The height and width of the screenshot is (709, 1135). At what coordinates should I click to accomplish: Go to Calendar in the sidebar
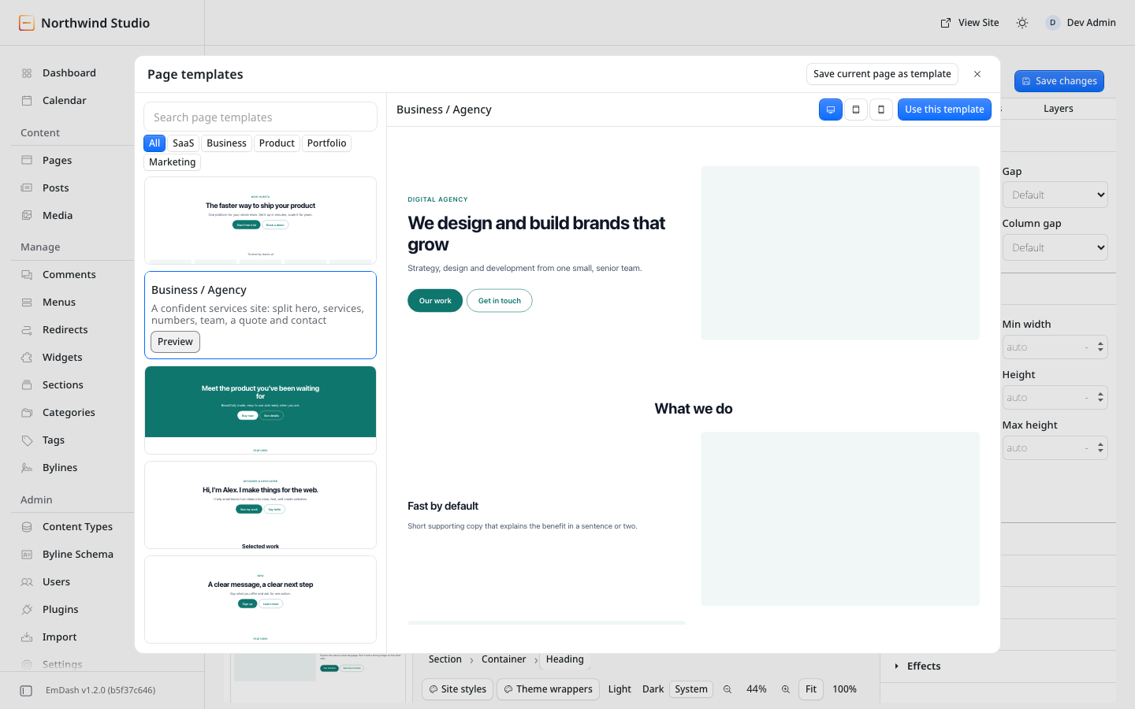pos(65,101)
